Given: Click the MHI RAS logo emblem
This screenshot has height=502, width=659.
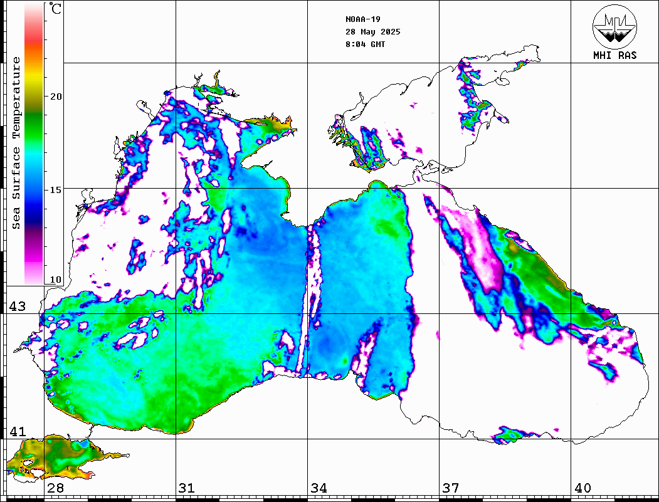Looking at the screenshot, I should 614,26.
